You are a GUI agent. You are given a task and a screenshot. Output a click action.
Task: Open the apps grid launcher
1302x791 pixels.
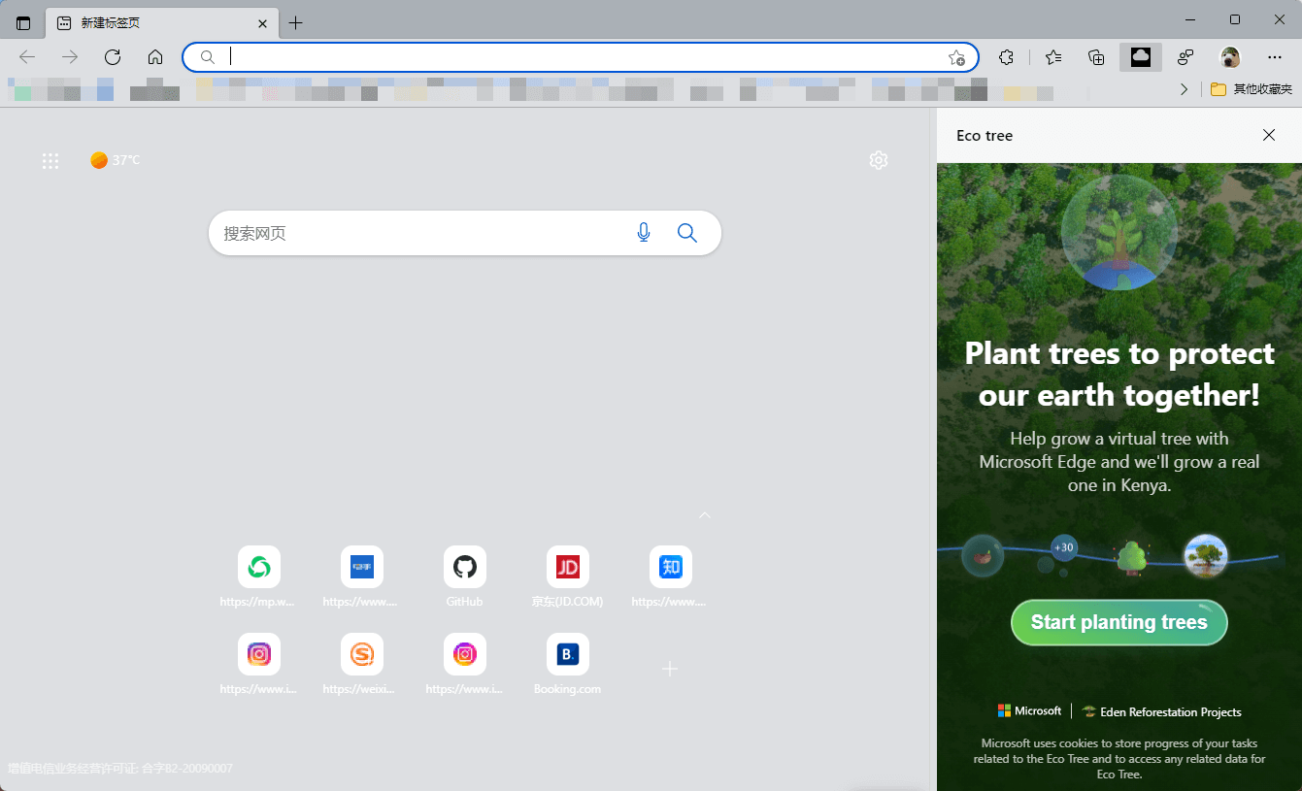50,161
